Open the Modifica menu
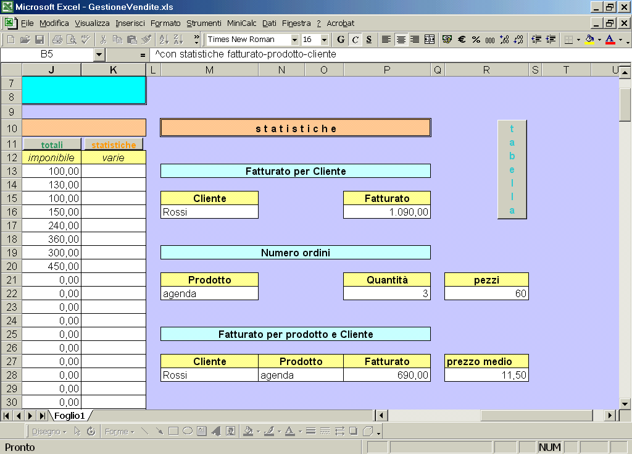Screen dimensions: 632x454 point(54,23)
